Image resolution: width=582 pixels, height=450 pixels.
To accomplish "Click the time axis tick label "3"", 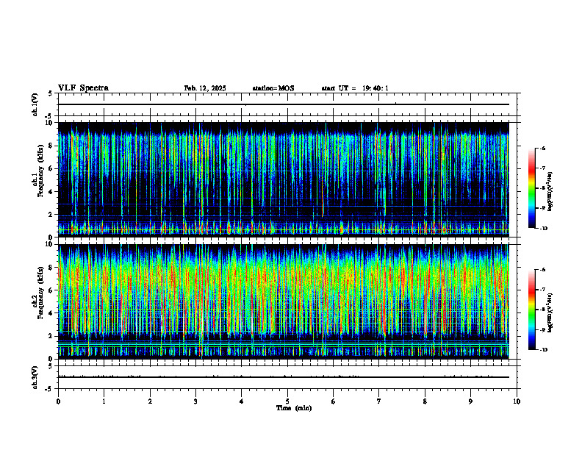I will click(x=195, y=401).
